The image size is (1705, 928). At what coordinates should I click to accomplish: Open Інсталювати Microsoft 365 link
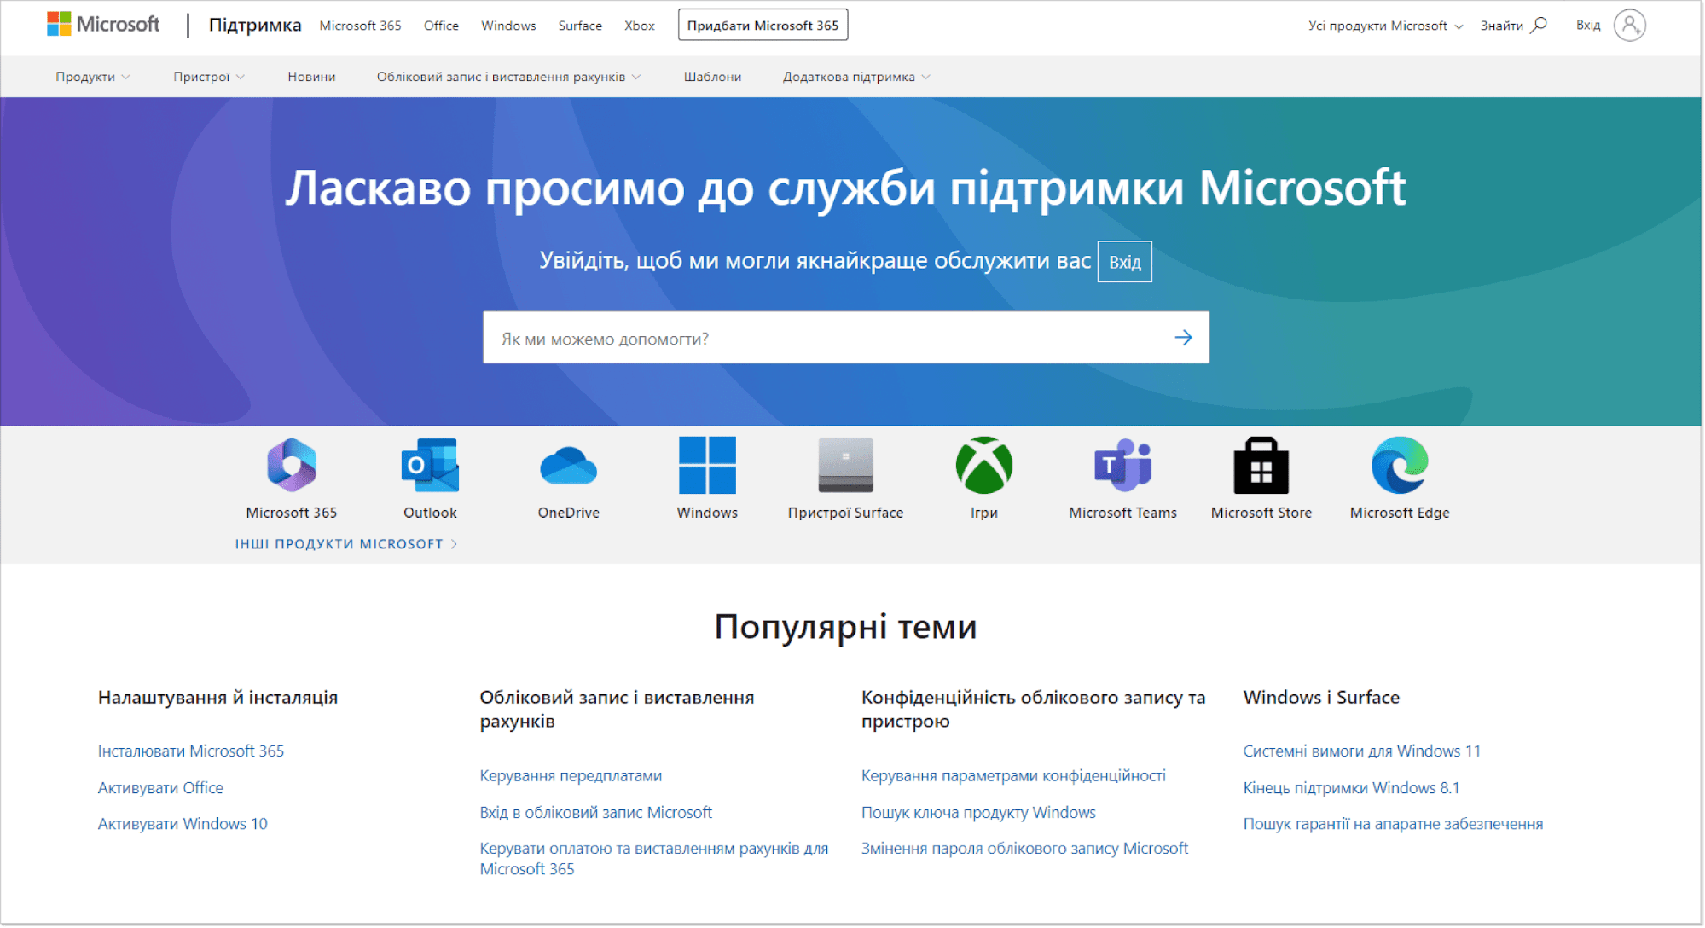pyautogui.click(x=191, y=751)
